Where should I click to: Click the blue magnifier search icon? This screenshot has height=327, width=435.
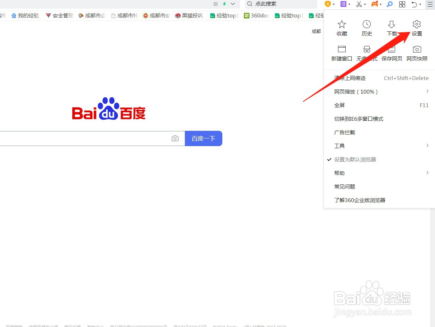tap(389, 4)
